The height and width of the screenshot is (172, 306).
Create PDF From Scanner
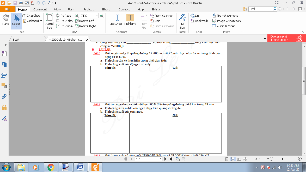[x=161, y=16]
